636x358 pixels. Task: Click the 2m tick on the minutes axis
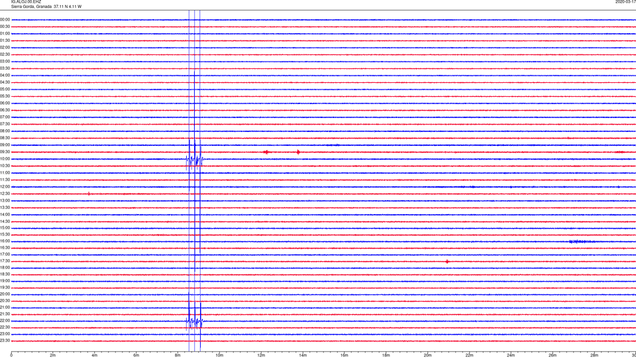53,355
